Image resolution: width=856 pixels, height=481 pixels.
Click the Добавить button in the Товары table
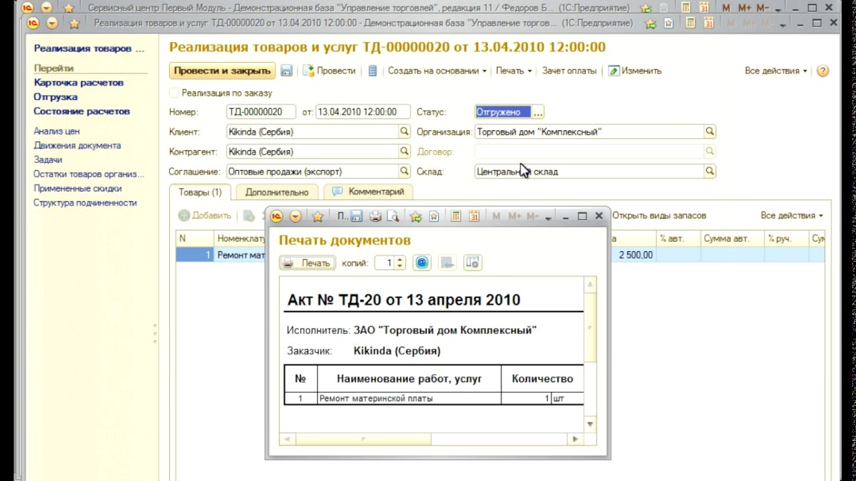[x=205, y=216]
